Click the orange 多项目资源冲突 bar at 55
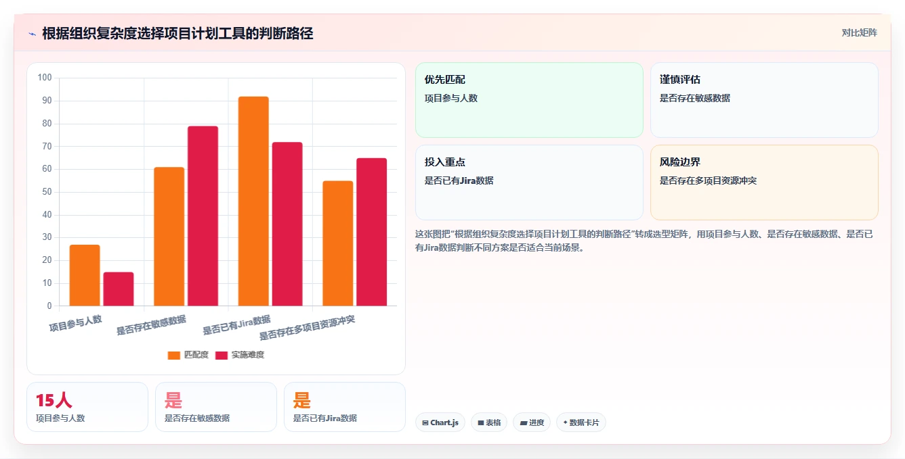This screenshot has height=459, width=905. (x=337, y=243)
